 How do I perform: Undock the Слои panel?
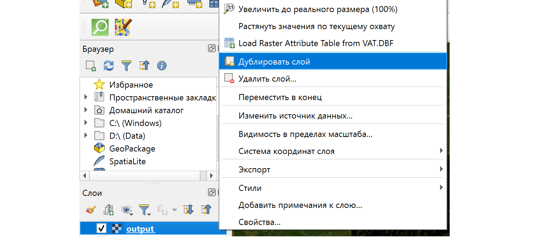point(212,193)
